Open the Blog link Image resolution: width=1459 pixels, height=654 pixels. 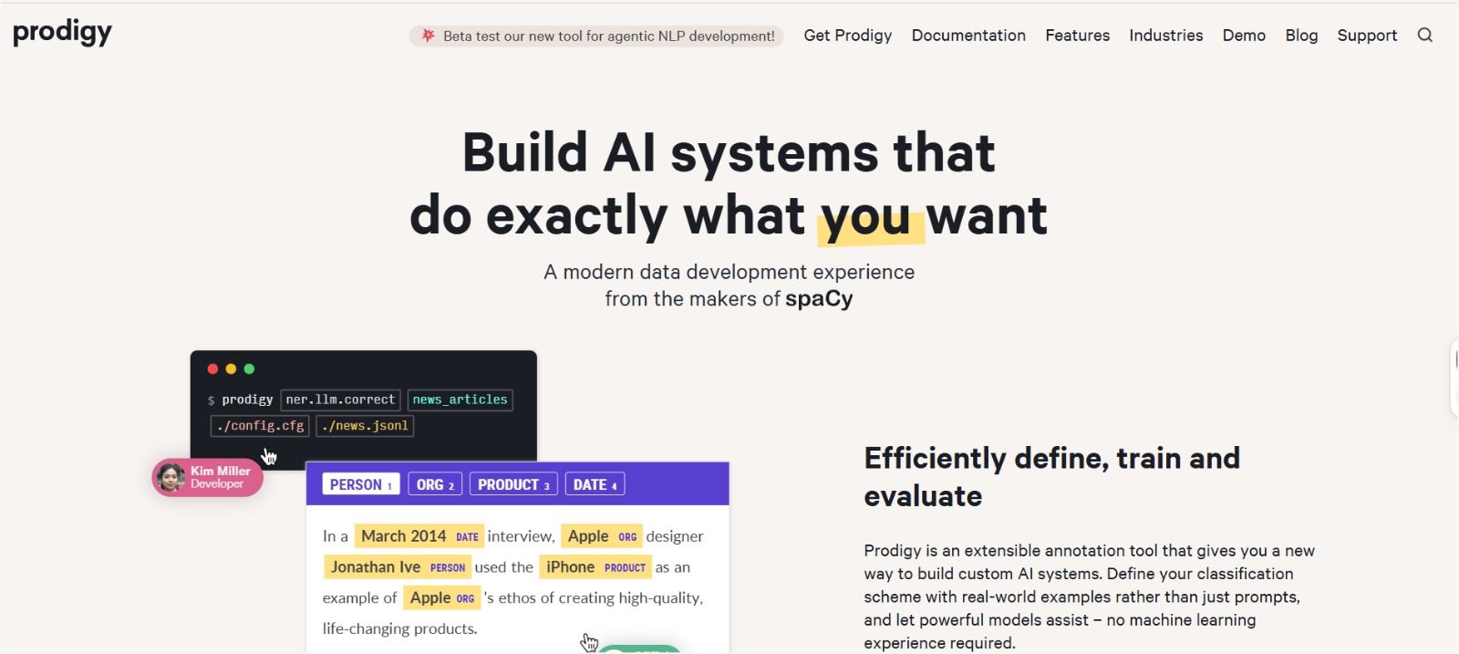tap(1301, 36)
